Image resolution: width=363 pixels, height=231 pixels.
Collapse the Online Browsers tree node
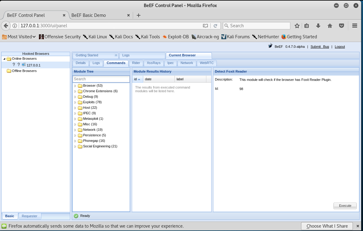4,59
